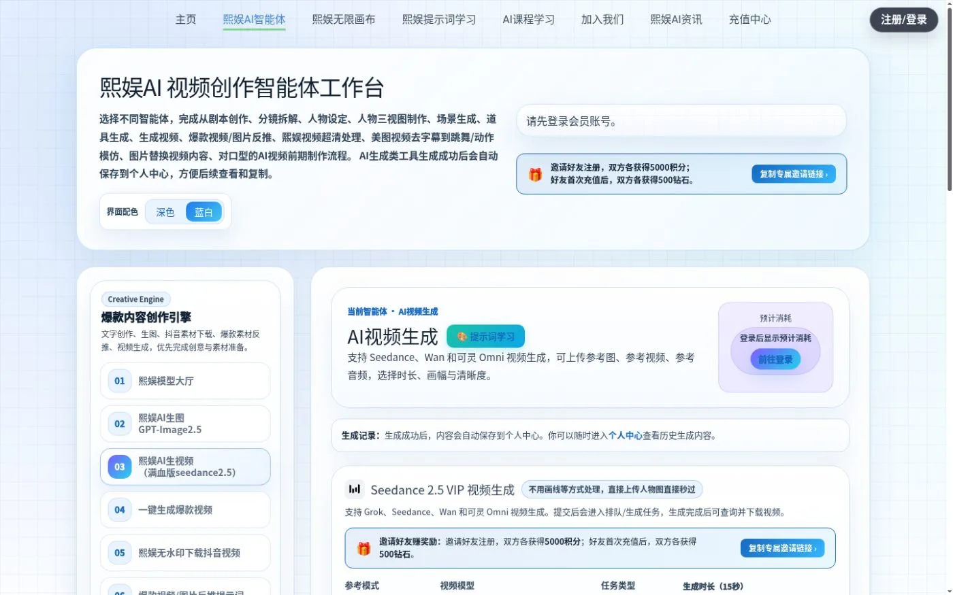953x595 pixels.
Task: Visit the 加入我们 page
Action: (x=602, y=19)
